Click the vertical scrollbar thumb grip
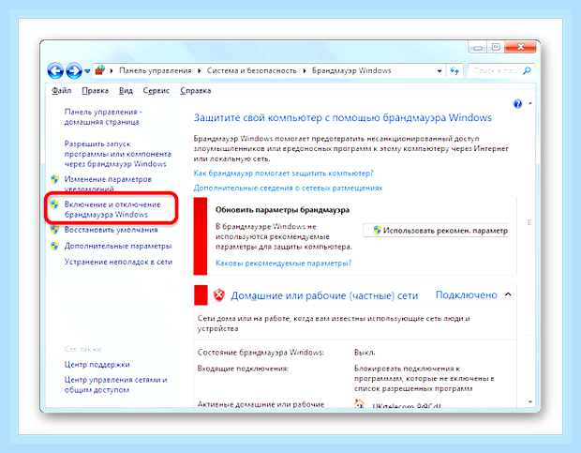 (x=529, y=222)
